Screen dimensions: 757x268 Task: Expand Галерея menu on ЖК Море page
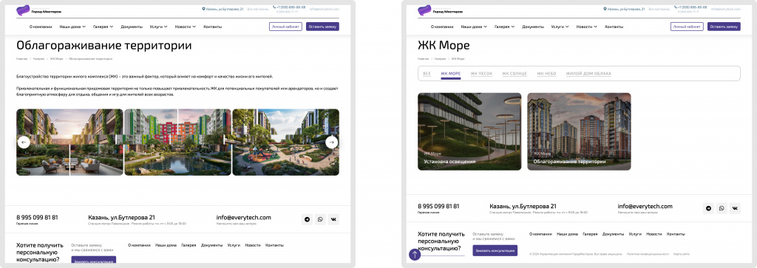tap(504, 27)
